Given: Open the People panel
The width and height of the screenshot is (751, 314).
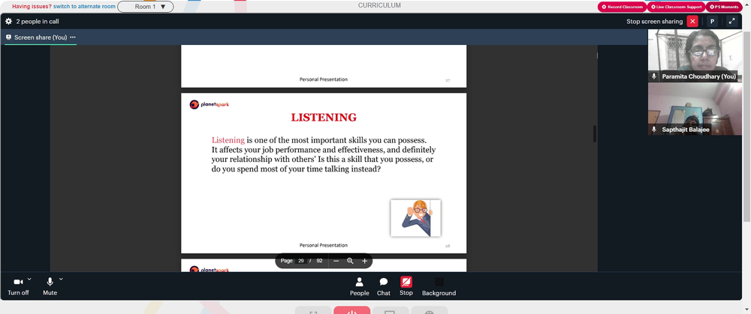Looking at the screenshot, I should pos(359,286).
